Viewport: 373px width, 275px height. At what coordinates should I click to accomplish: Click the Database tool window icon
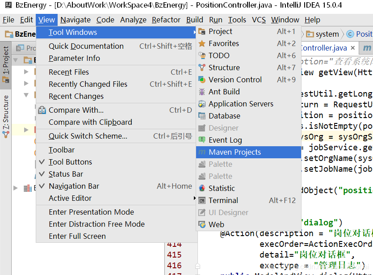pos(201,116)
